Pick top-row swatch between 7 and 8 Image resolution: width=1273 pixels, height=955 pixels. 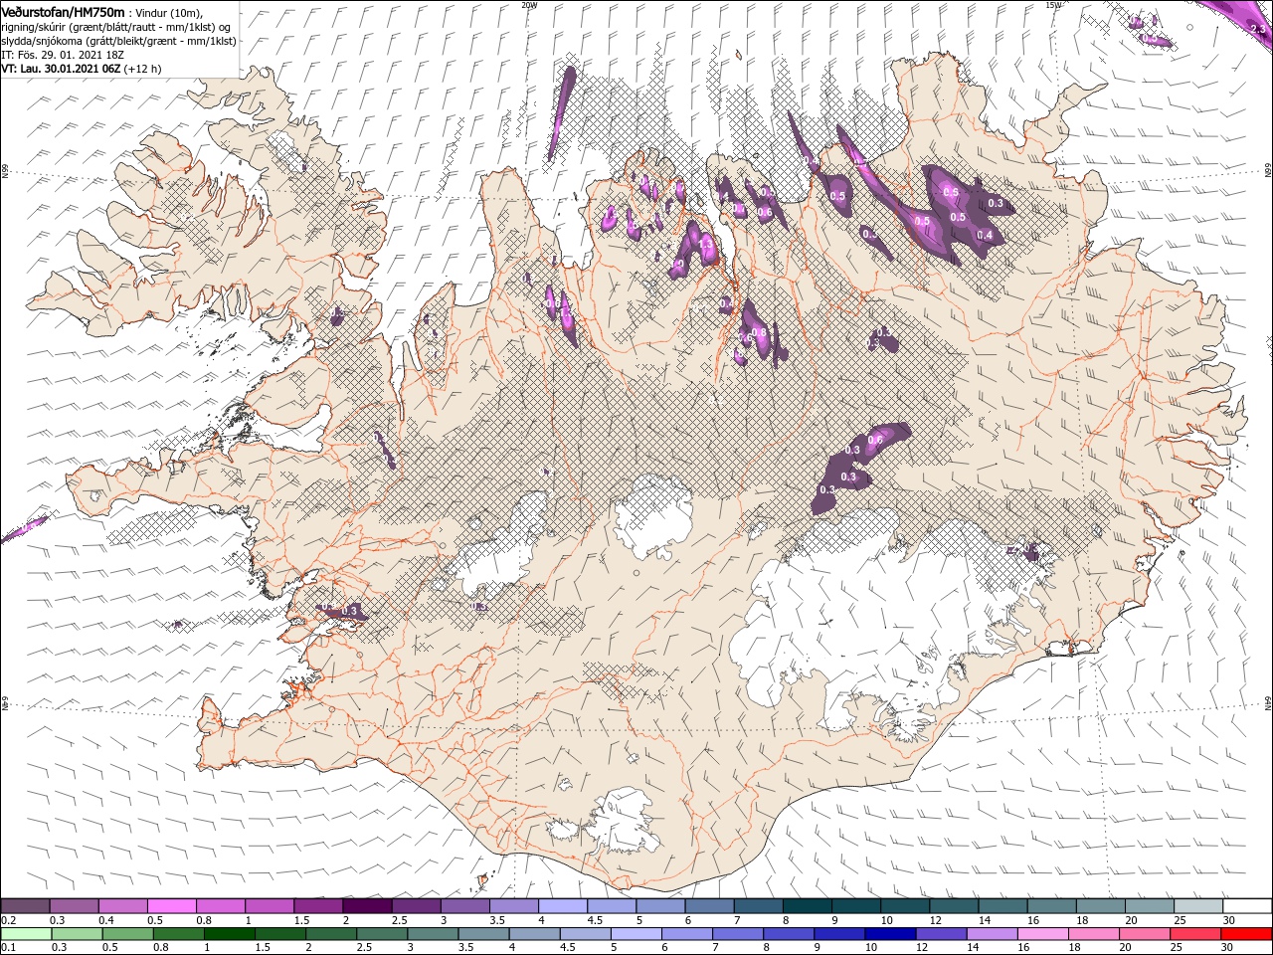click(758, 906)
